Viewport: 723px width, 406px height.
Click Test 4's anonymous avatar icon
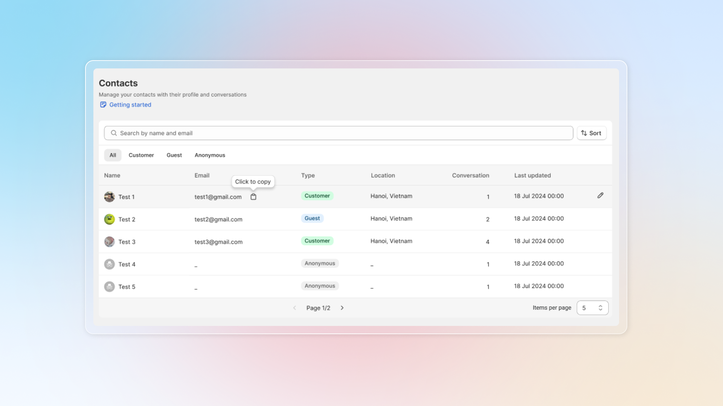coord(109,264)
